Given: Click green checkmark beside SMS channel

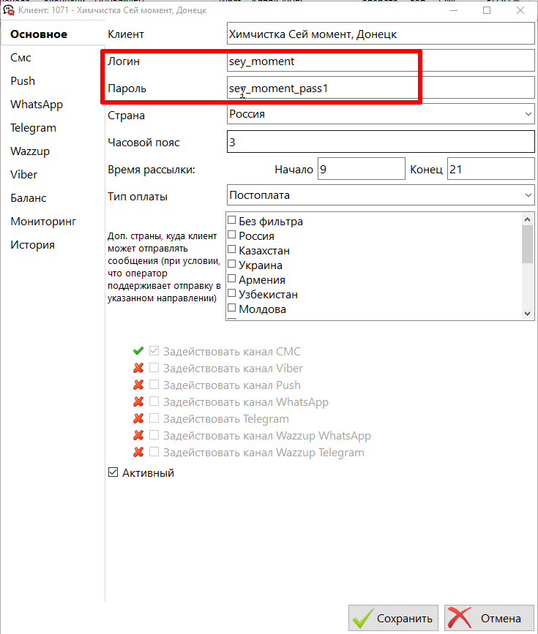Looking at the screenshot, I should [x=138, y=351].
